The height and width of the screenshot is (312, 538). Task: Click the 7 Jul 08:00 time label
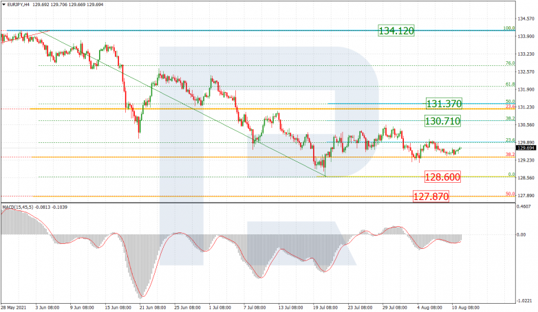255,308
